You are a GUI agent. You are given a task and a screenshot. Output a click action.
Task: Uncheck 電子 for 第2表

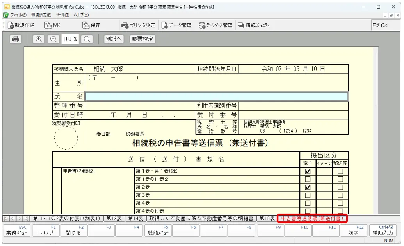(x=308, y=187)
